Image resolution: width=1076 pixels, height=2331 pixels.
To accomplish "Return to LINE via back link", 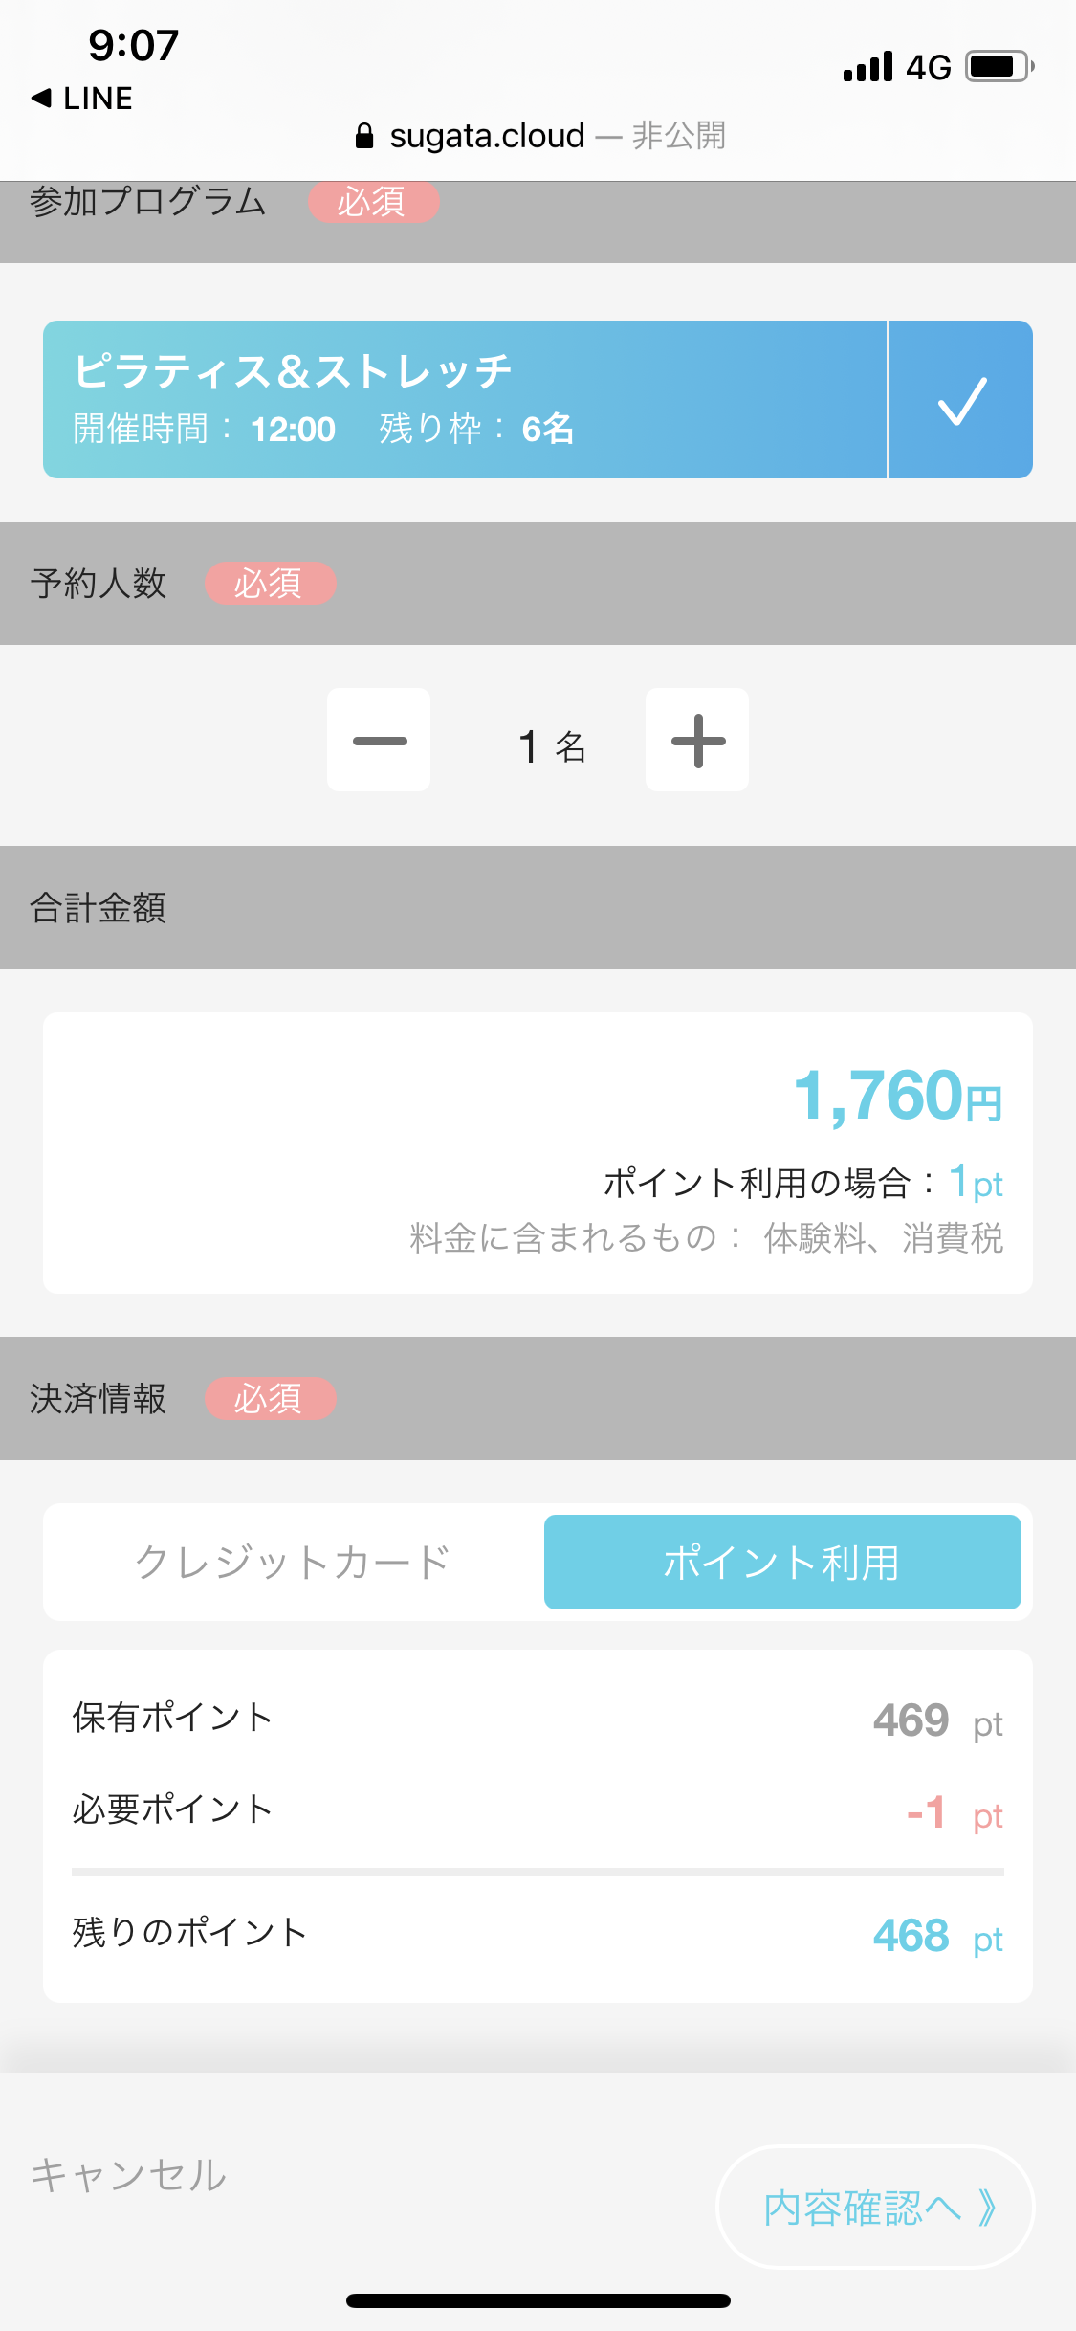I will pyautogui.click(x=81, y=98).
